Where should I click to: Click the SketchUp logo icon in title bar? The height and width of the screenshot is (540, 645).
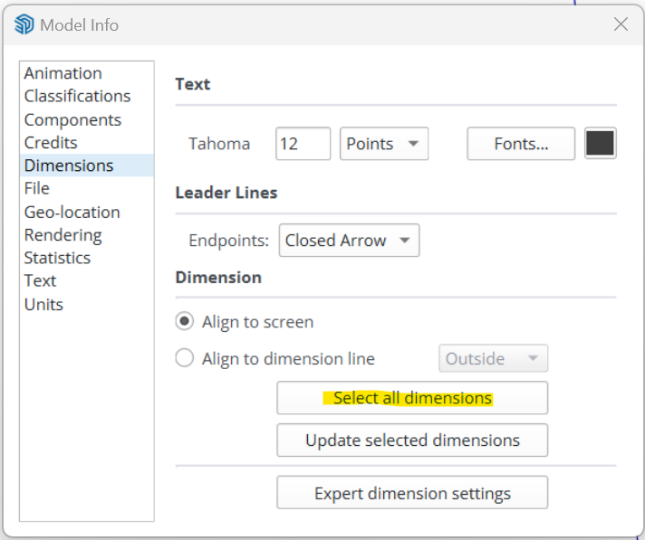click(x=24, y=24)
